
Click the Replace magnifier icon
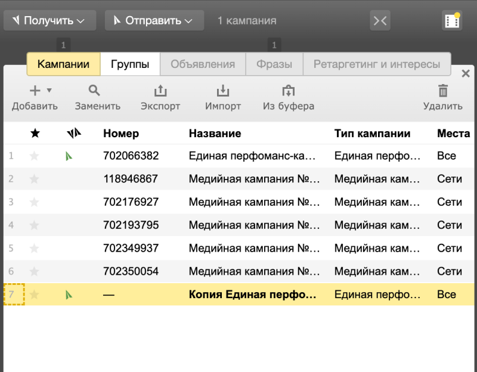[x=94, y=91]
